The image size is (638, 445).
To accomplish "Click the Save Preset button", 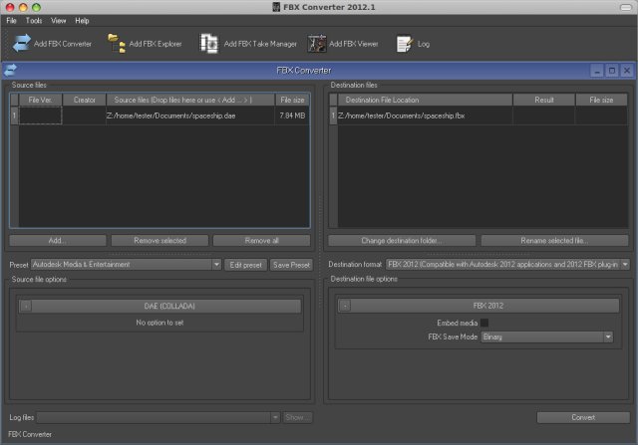I will click(x=291, y=265).
